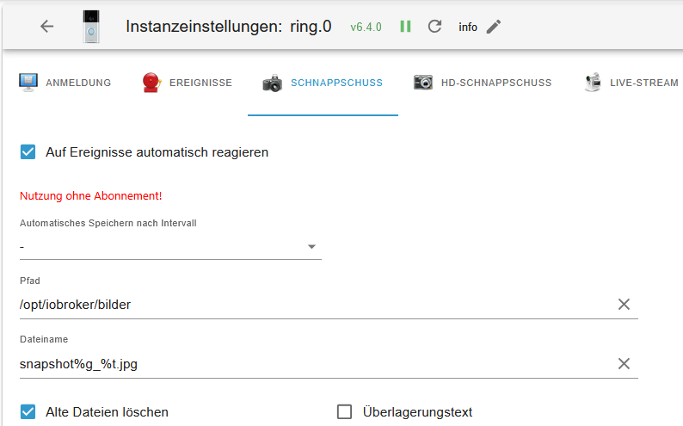This screenshot has width=683, height=426.
Task: Click the camera icon of HD-Schnappschuss tab
Action: click(x=423, y=82)
